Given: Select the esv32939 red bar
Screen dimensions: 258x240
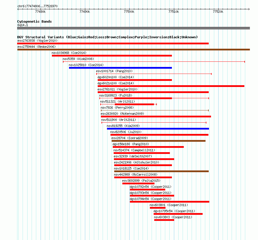Looking at the screenshot, I should [144, 159].
